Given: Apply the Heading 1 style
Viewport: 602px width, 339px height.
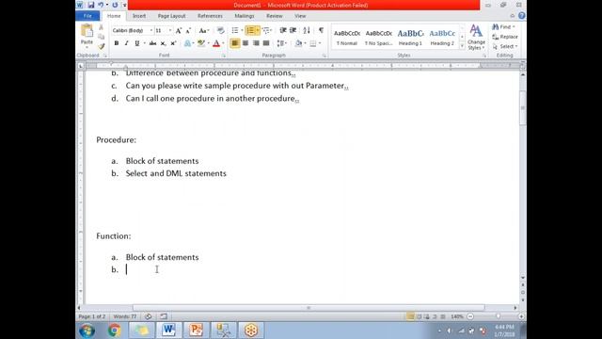Looking at the screenshot, I should 410,38.
